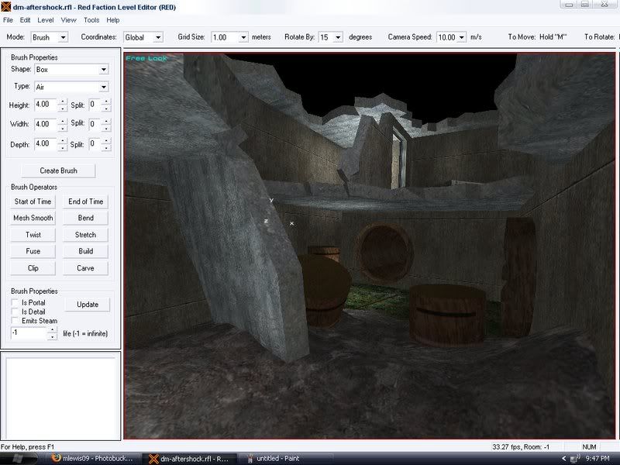620x465 pixels.
Task: Switch to dm-aftershock.rfl taskbar item
Action: point(189,459)
